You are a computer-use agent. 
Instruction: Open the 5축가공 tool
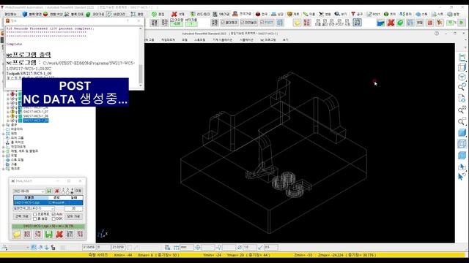(x=221, y=14)
